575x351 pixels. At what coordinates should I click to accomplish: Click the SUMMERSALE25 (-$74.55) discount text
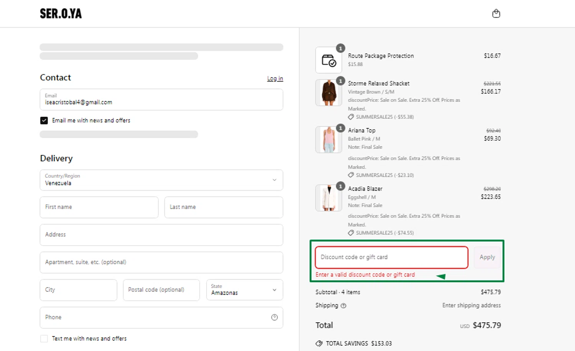tap(385, 233)
